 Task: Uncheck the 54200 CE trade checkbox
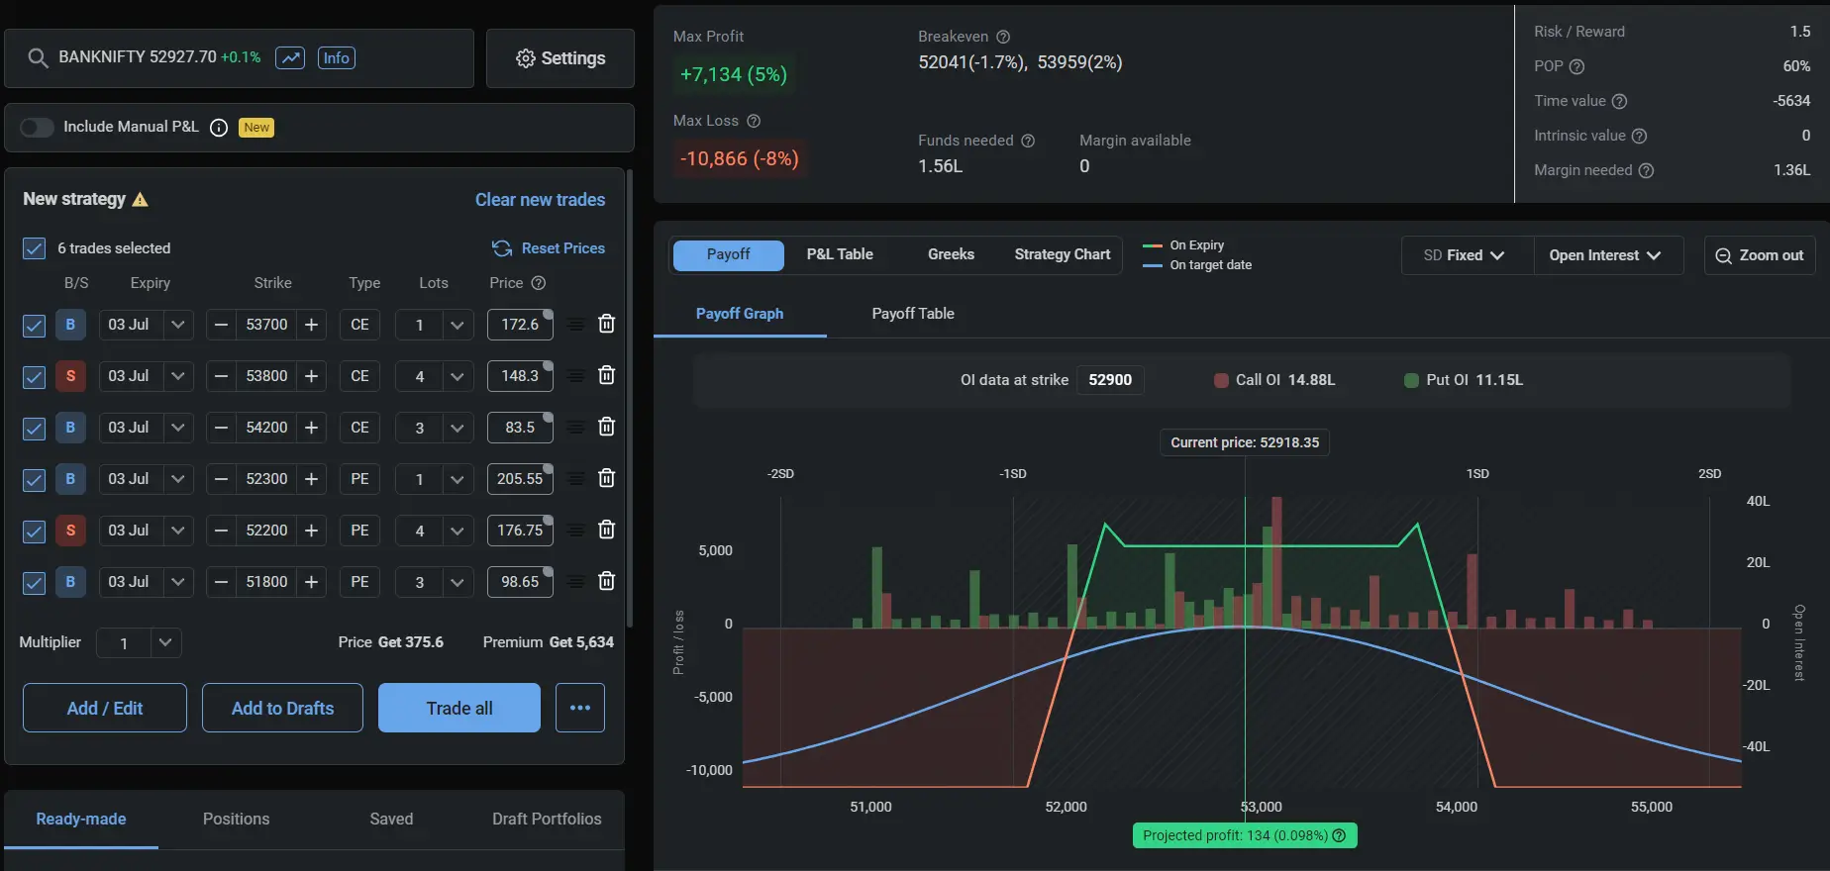point(35,429)
